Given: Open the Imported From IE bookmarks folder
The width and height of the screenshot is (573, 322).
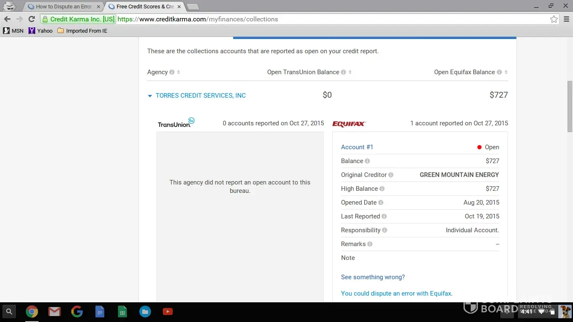Looking at the screenshot, I should point(82,31).
